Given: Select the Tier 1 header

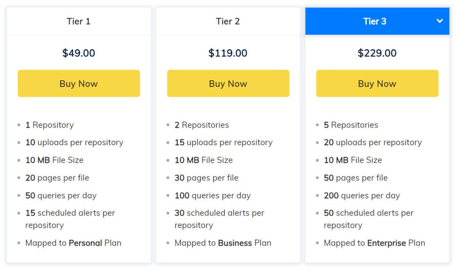Looking at the screenshot, I should pos(78,21).
